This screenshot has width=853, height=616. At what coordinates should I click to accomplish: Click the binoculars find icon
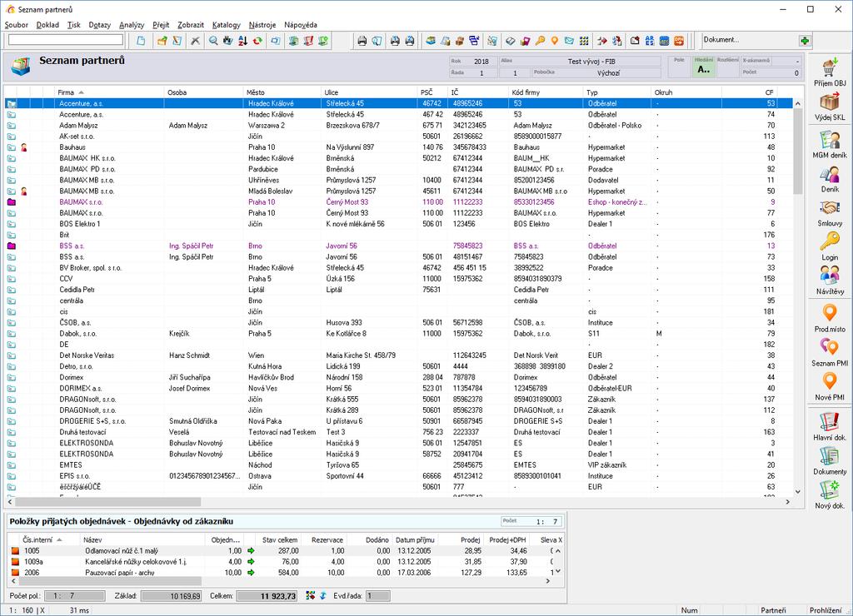[228, 41]
